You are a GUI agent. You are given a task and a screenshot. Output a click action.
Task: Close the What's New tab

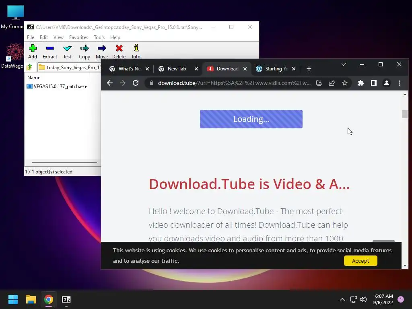pyautogui.click(x=147, y=69)
